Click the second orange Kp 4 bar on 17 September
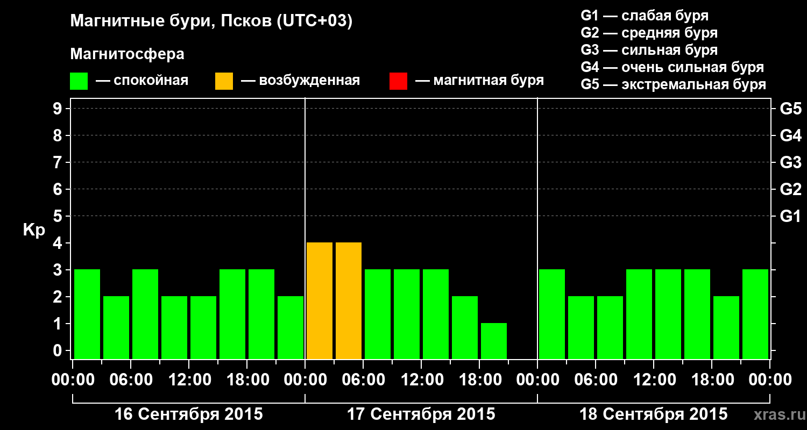 [x=349, y=300]
